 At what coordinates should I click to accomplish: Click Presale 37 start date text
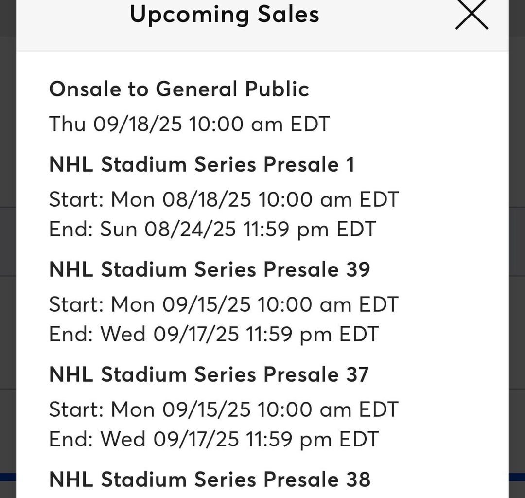pyautogui.click(x=223, y=409)
